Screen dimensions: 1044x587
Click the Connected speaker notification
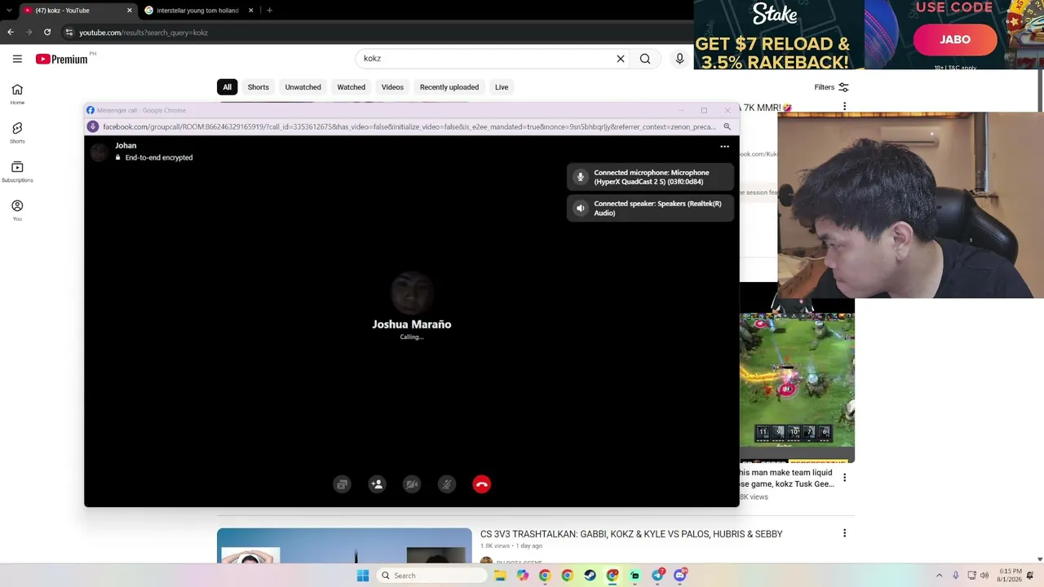(650, 208)
